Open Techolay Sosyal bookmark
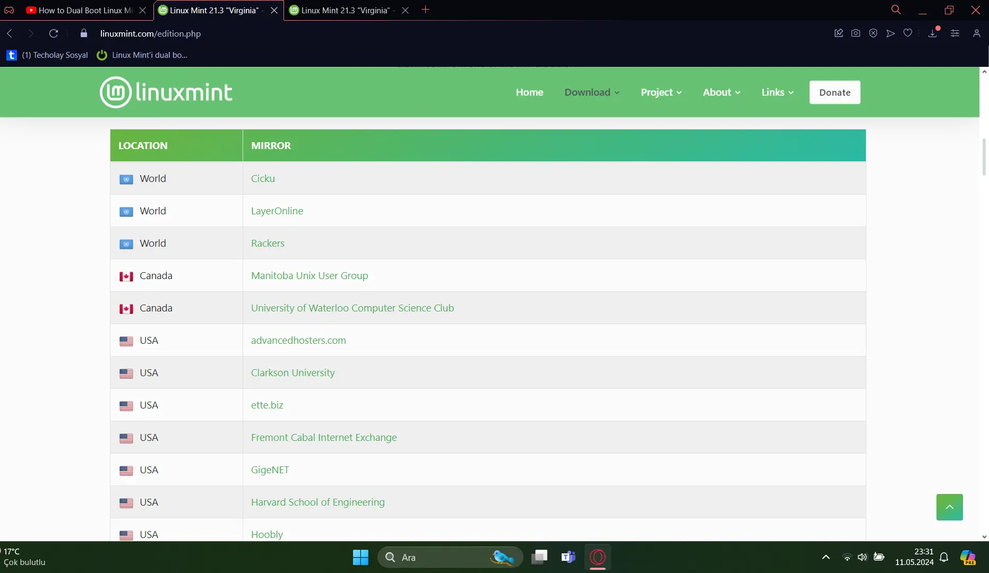 point(47,55)
